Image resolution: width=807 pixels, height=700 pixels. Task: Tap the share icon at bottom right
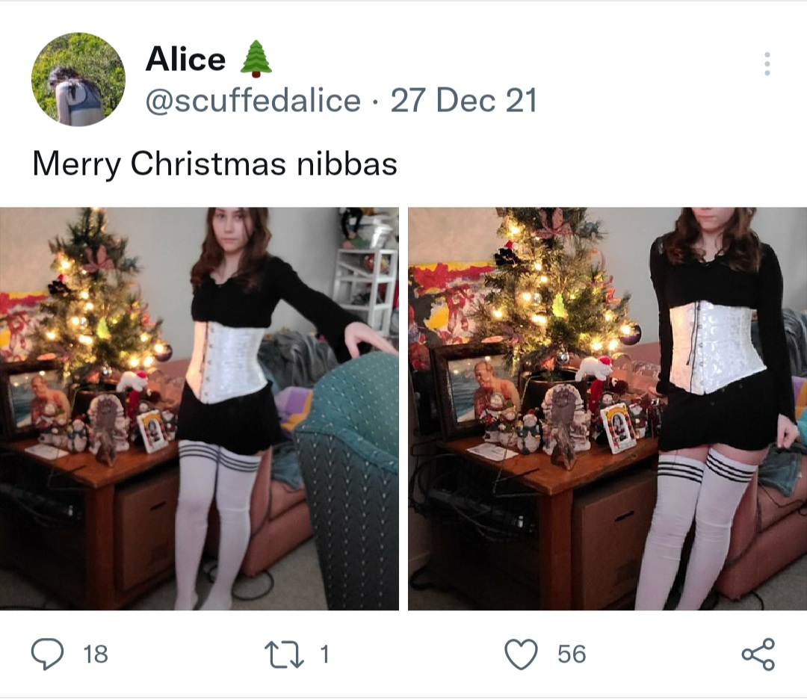758,654
